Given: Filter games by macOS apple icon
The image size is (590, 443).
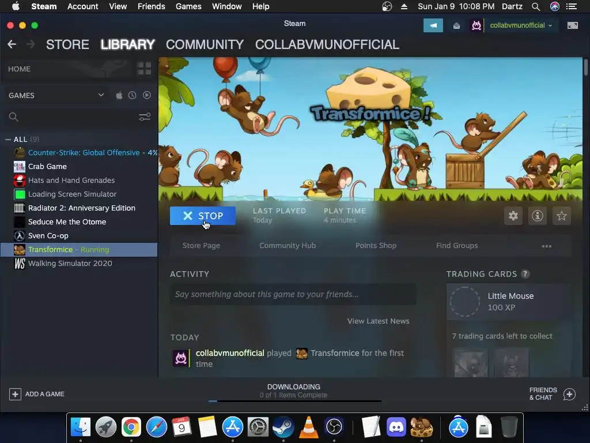Looking at the screenshot, I should tap(119, 95).
